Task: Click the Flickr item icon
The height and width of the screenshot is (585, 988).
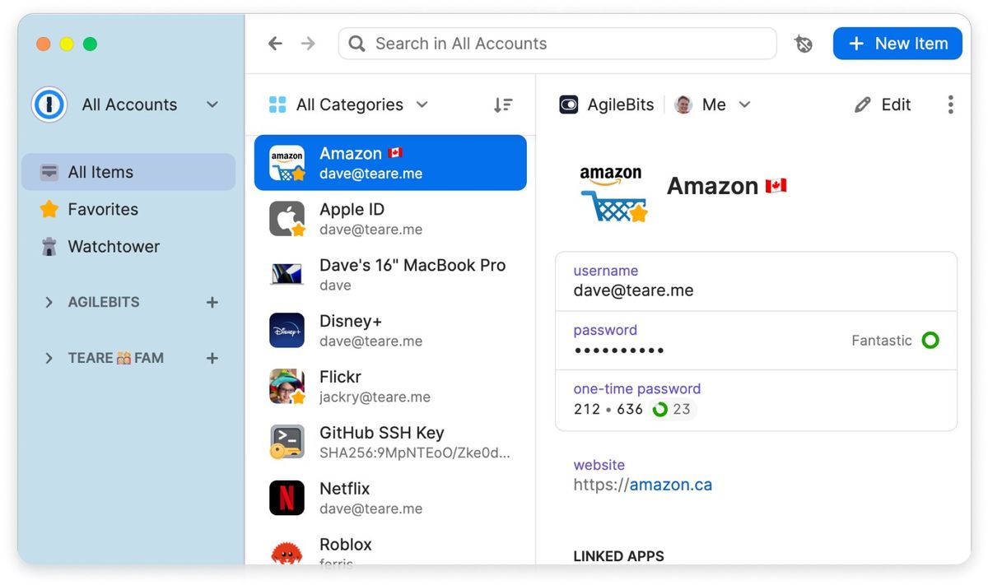Action: click(286, 386)
